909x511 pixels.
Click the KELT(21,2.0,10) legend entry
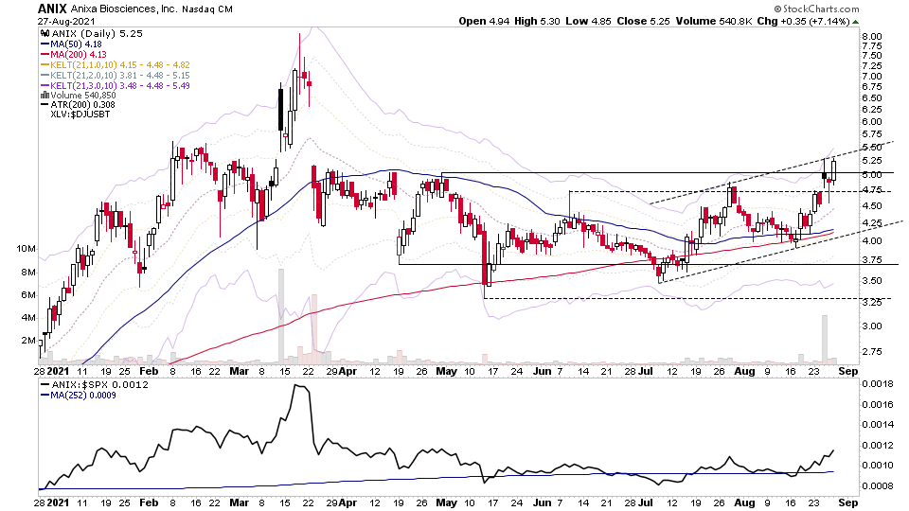(120, 76)
